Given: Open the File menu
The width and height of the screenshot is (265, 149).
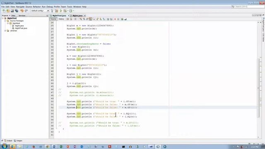Looking at the screenshot, I should [x=3, y=7].
